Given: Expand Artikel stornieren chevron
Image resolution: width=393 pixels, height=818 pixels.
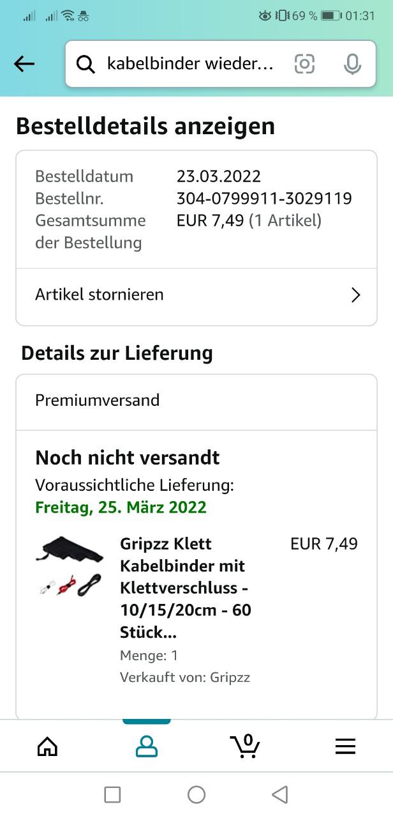Looking at the screenshot, I should [355, 295].
